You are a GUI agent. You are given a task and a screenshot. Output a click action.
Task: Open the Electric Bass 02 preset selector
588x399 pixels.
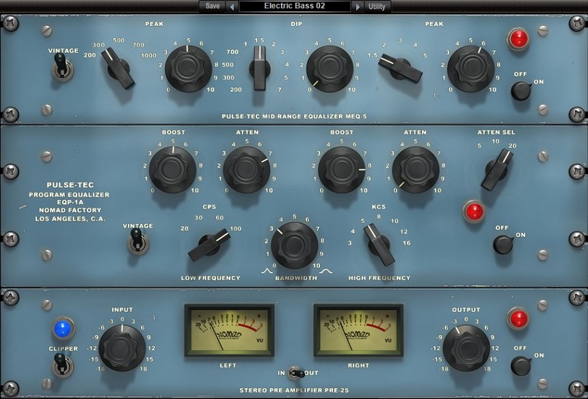(x=295, y=6)
